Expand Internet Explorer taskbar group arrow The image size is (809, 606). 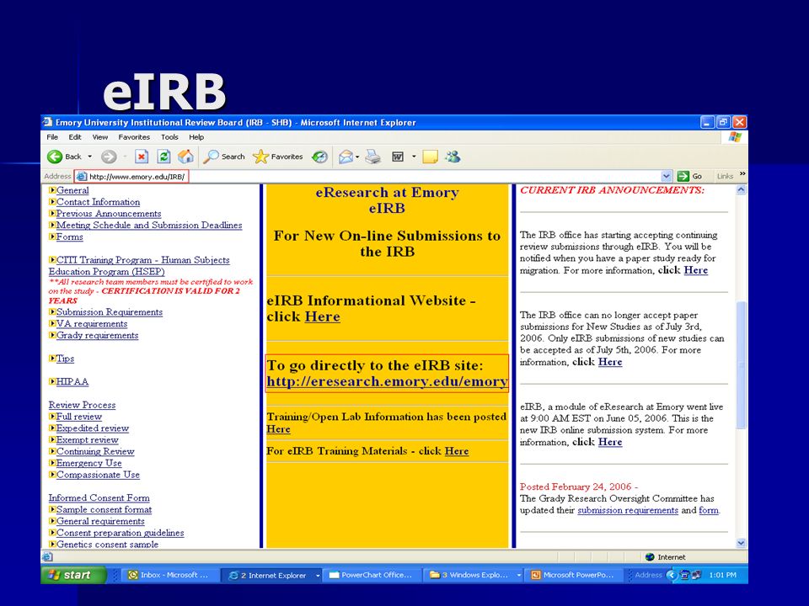coord(318,576)
